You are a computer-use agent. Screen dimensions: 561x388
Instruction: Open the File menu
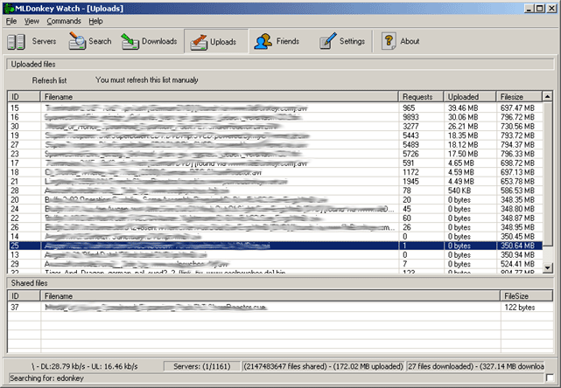[x=11, y=20]
